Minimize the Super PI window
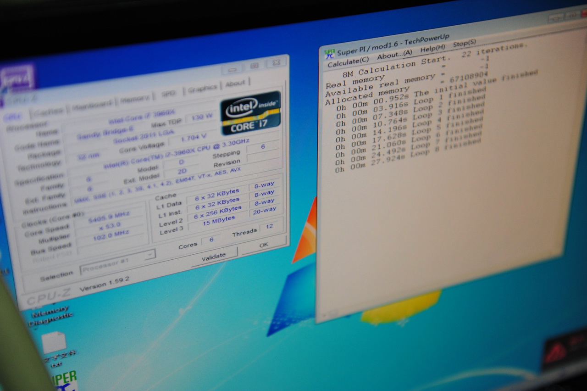This screenshot has height=391, width=587. tap(555, 17)
